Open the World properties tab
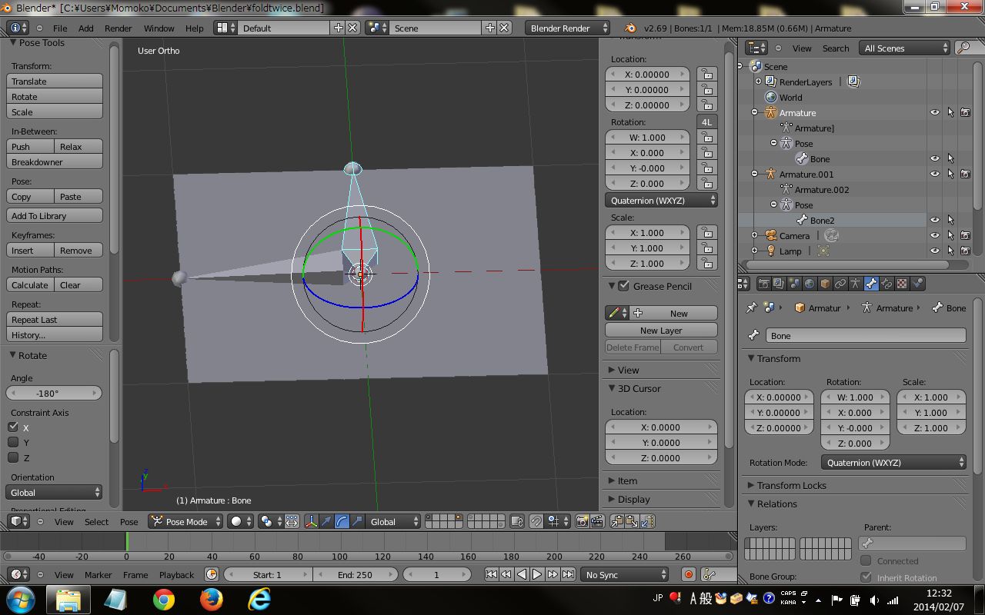 (x=810, y=284)
